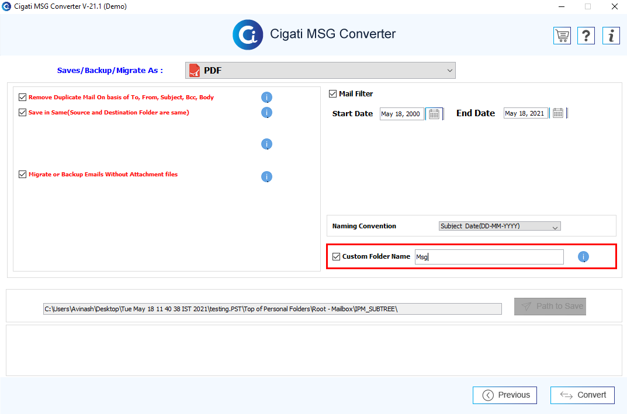Open the End Date calendar picker

558,113
